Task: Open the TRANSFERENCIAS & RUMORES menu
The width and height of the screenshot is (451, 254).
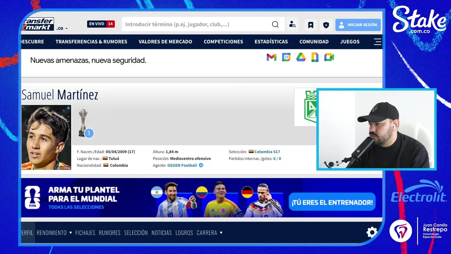Action: (x=91, y=42)
